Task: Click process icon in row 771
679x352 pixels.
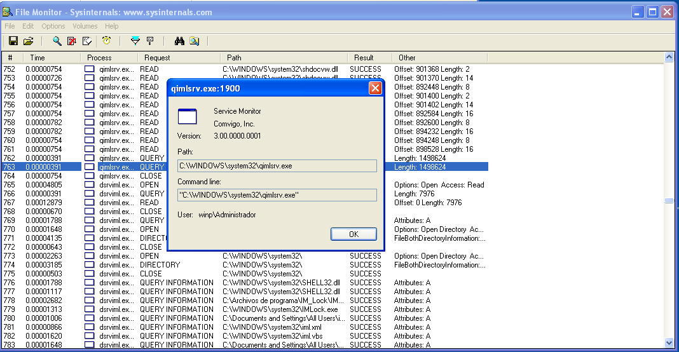Action: [89, 238]
